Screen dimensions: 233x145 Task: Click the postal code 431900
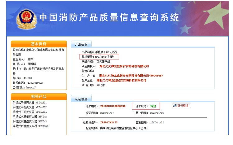click(28, 78)
